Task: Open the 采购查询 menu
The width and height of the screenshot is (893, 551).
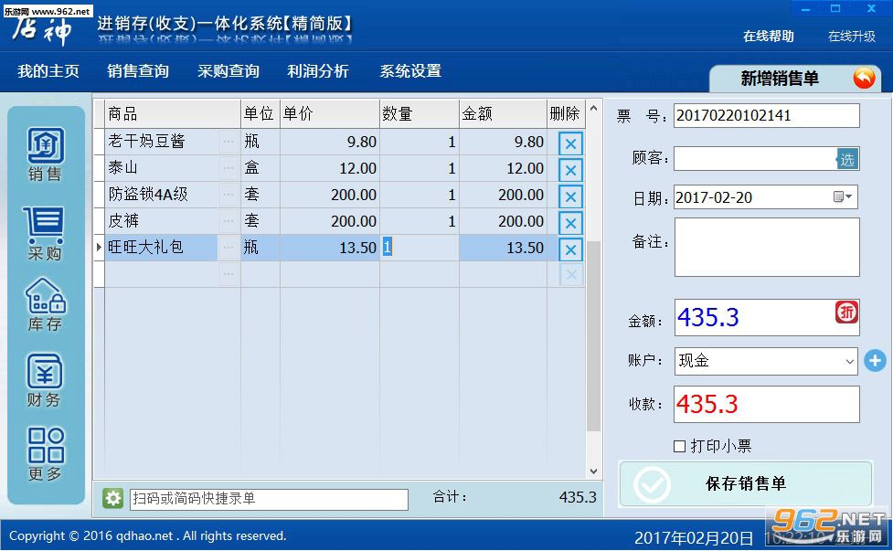Action: (229, 71)
